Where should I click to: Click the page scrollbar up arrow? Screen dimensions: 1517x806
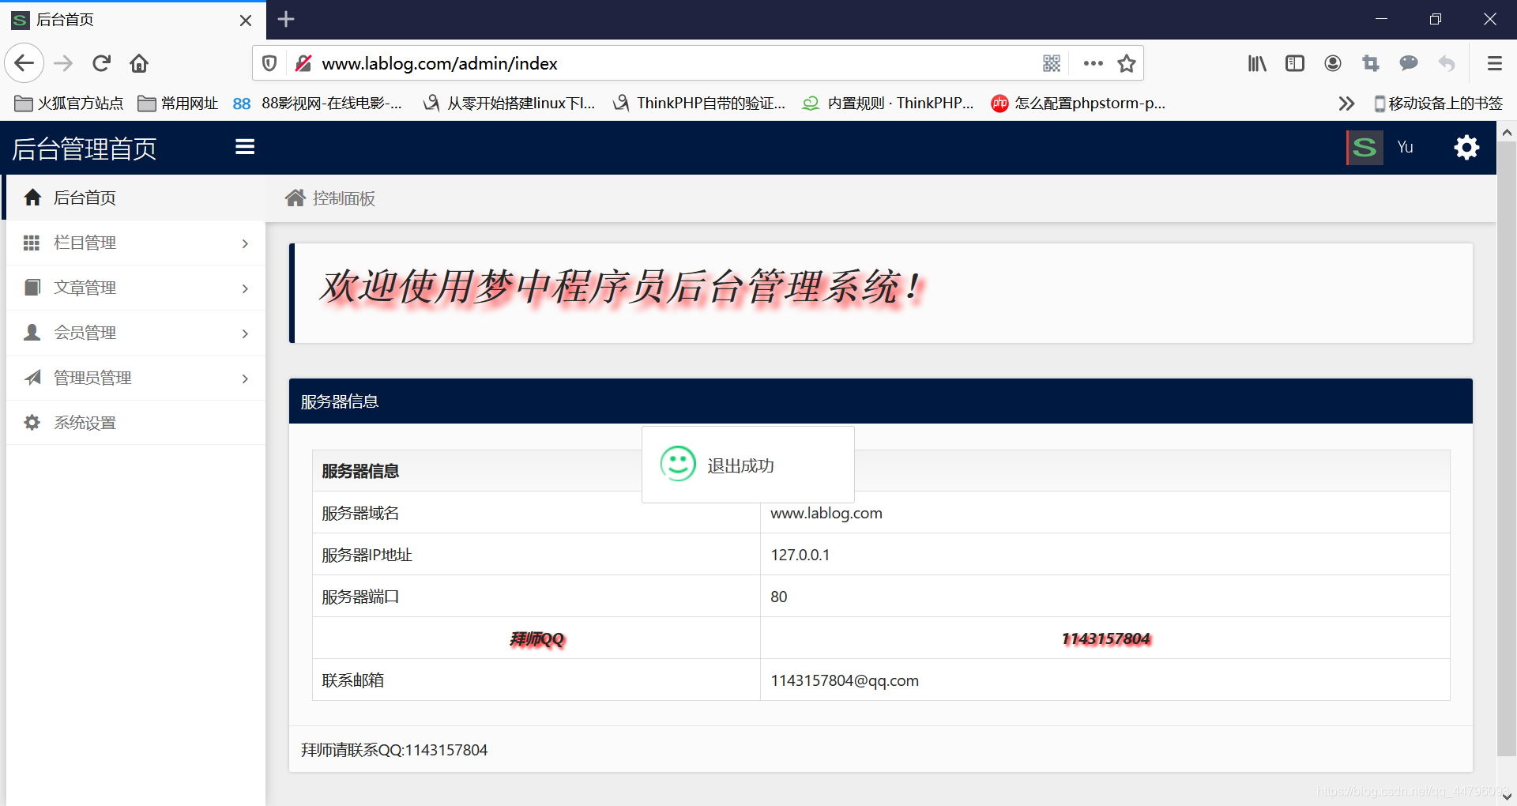point(1507,132)
